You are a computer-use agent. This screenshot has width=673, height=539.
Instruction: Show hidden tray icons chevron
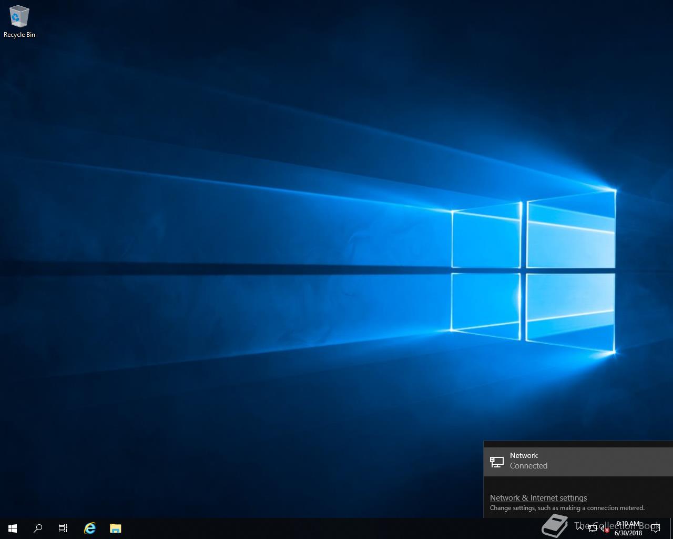pyautogui.click(x=580, y=528)
